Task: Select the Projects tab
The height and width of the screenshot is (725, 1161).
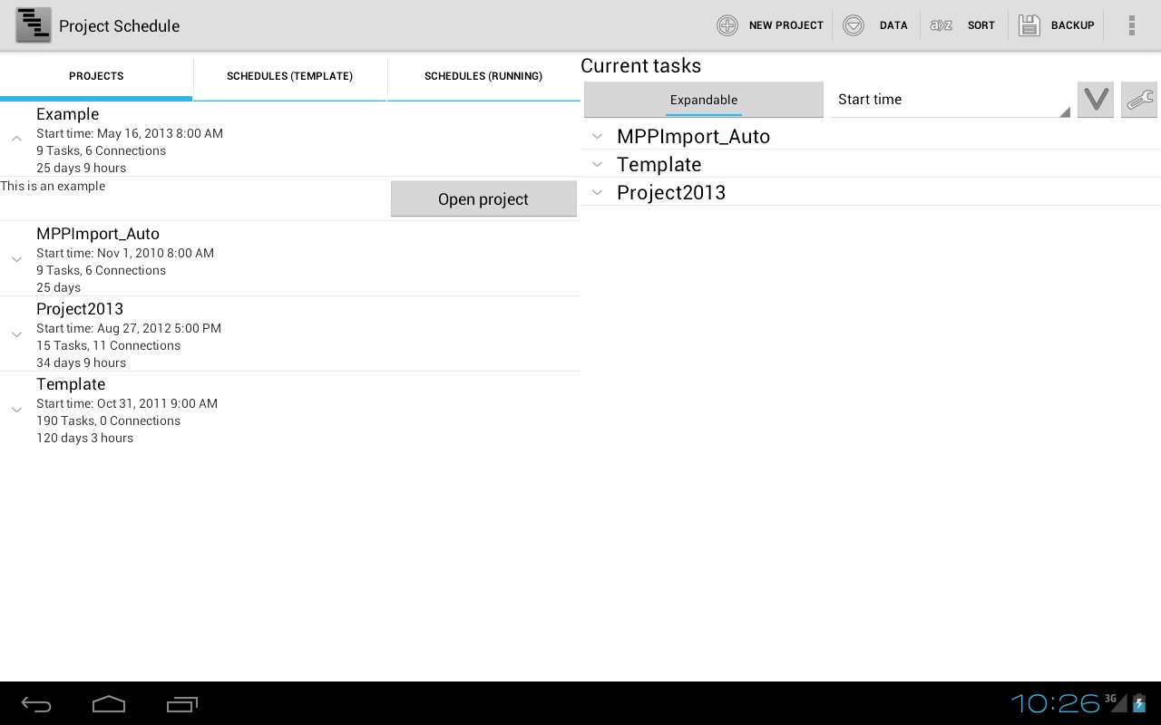Action: pos(96,76)
